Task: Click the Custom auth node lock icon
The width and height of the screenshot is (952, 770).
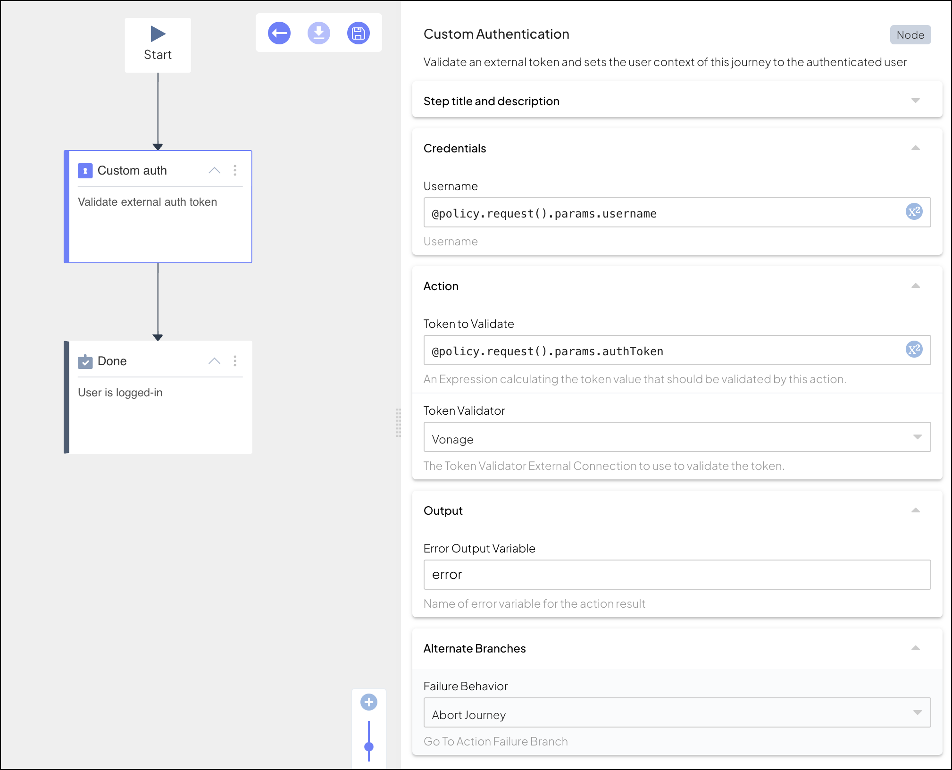Action: 85,171
